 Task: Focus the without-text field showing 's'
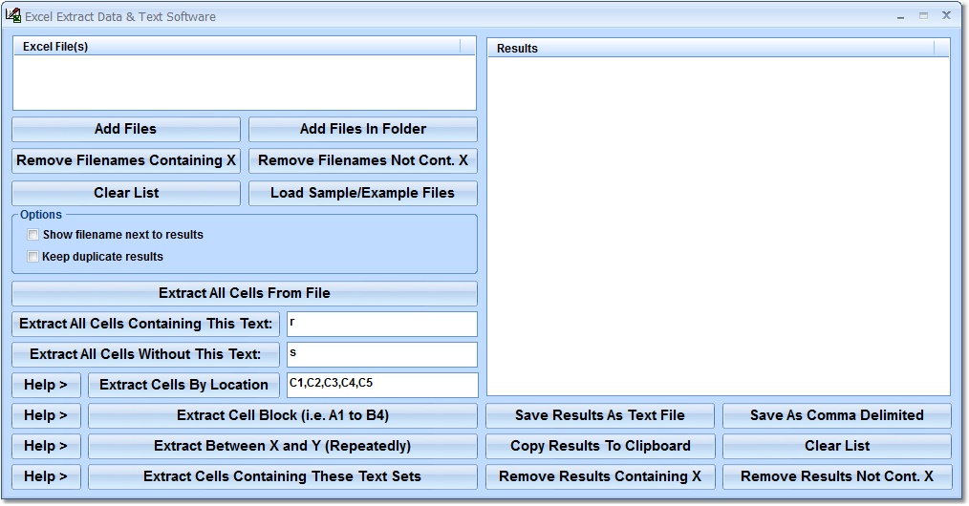tap(382, 355)
